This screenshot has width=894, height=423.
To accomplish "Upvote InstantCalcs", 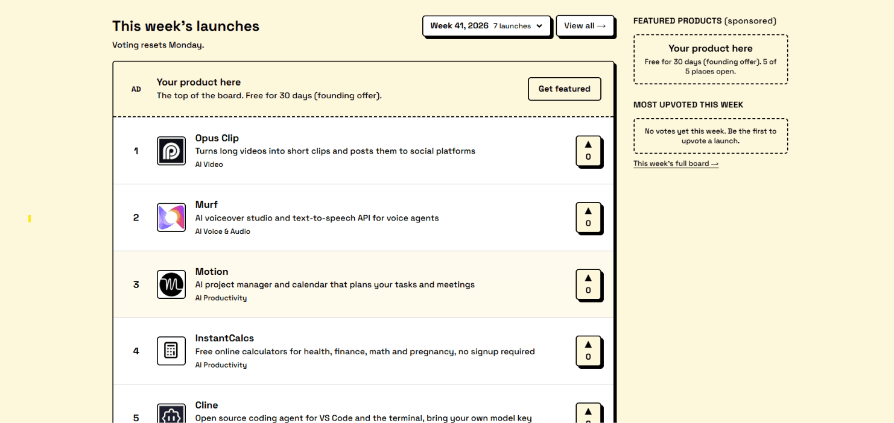I will tap(588, 351).
